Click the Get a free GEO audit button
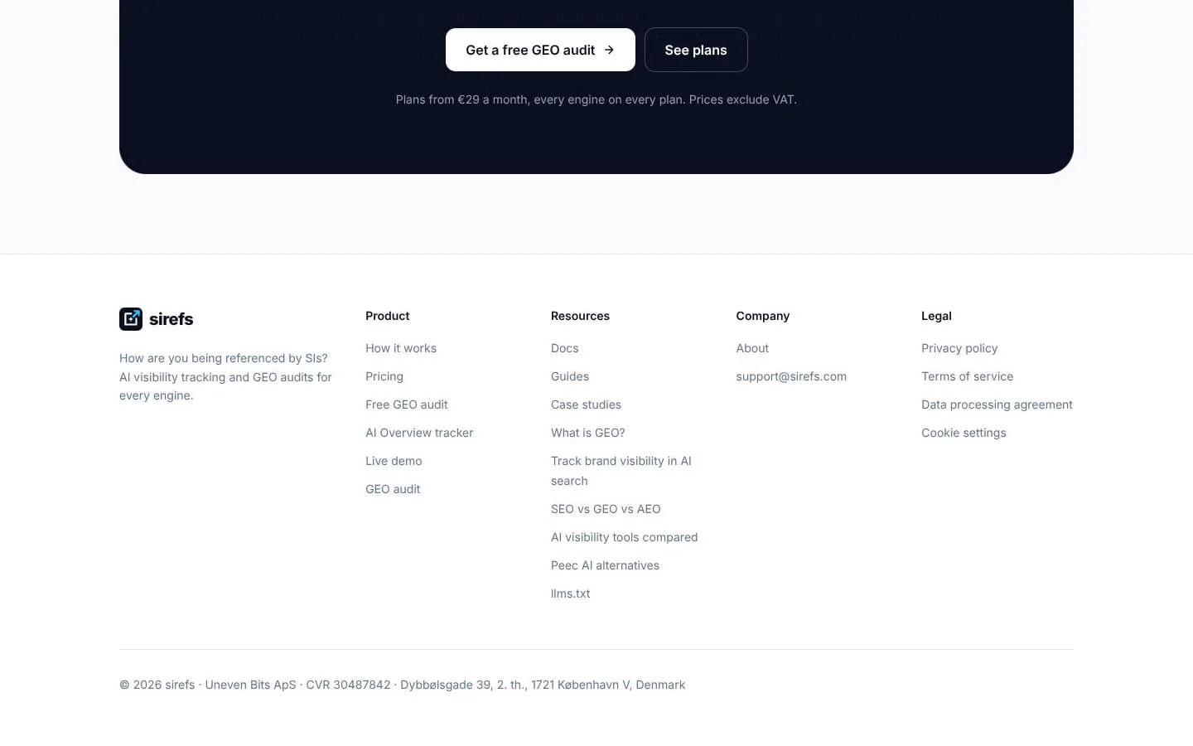Image resolution: width=1193 pixels, height=746 pixels. [540, 50]
